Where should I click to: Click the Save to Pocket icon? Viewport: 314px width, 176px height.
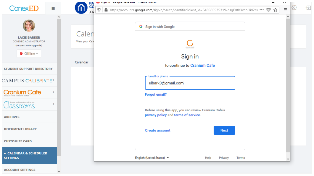coord(268,10)
